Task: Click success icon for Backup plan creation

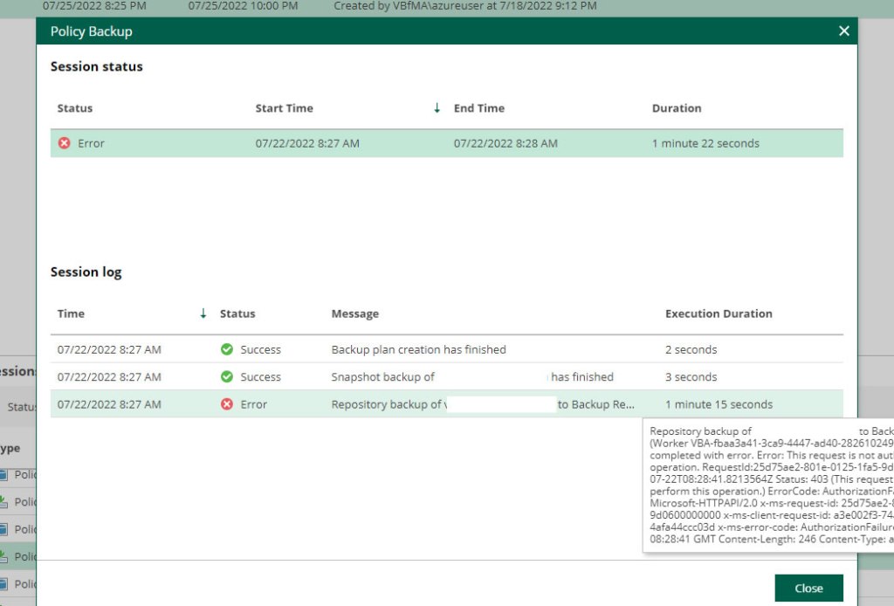Action: click(x=227, y=349)
